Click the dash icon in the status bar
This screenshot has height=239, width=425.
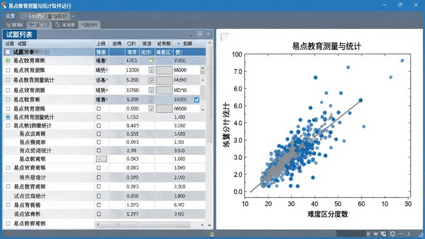coord(401,234)
